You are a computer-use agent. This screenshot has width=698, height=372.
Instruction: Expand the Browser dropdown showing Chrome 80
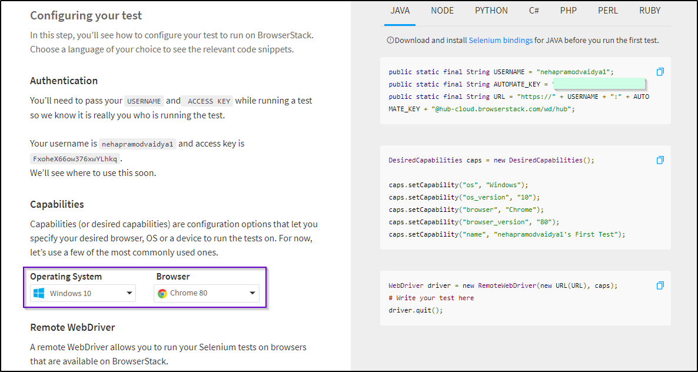(253, 293)
